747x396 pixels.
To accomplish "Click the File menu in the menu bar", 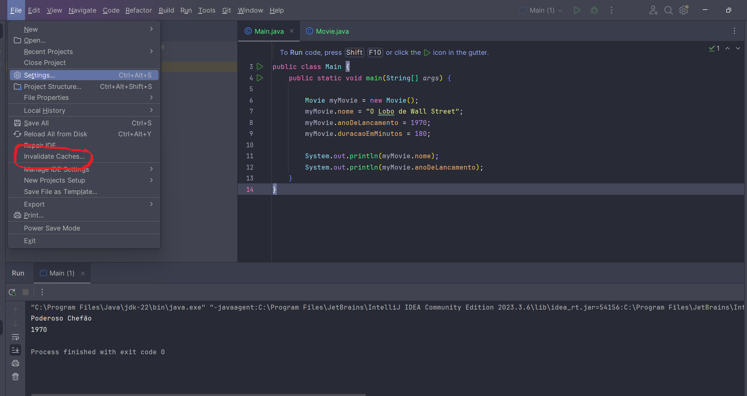I will coord(16,10).
